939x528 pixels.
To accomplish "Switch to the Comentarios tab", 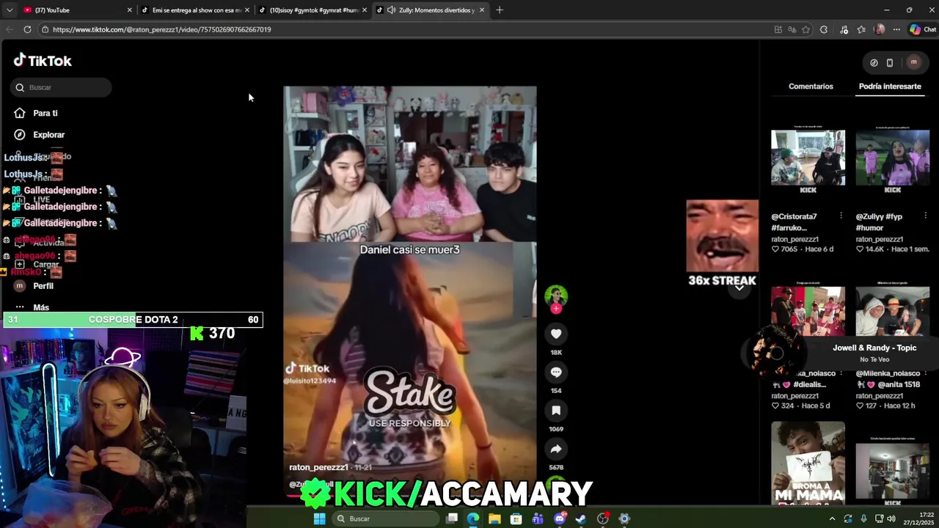I will pyautogui.click(x=811, y=87).
